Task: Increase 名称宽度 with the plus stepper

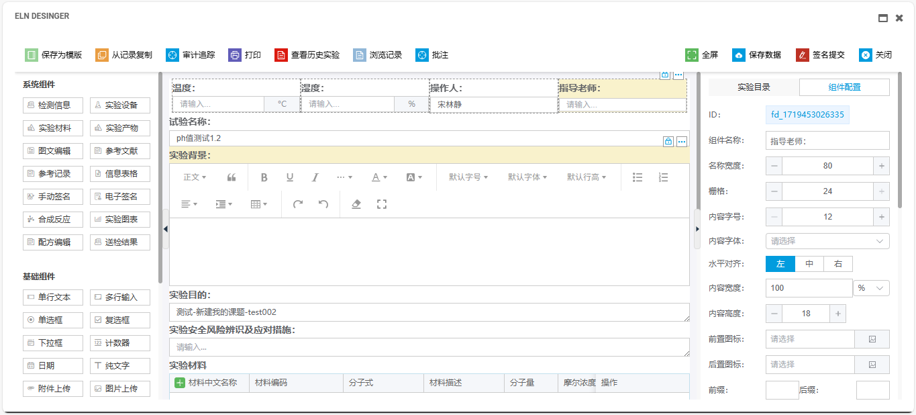Action: pos(881,166)
